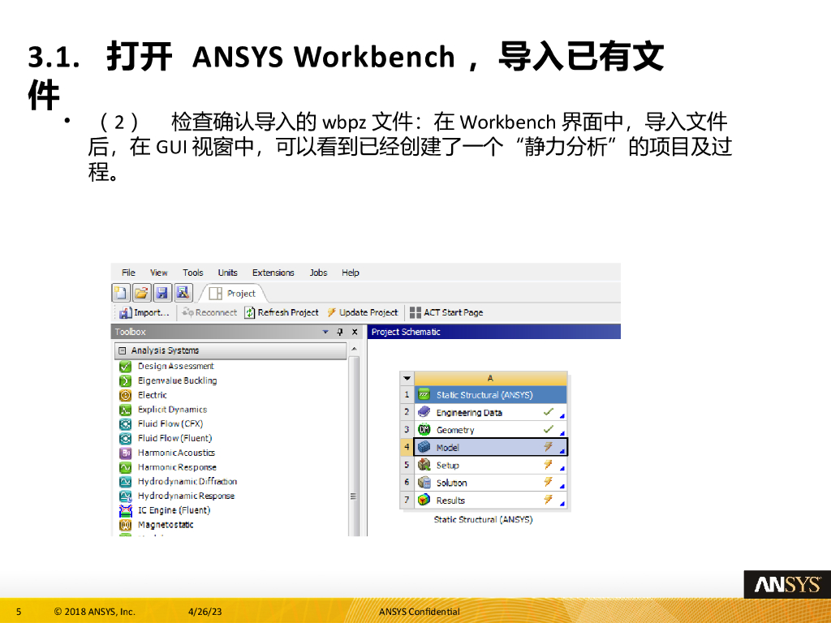Viewport: 831px width, 623px height.
Task: Click the Toolbox vertical scrollbar thumb
Action: [x=354, y=445]
